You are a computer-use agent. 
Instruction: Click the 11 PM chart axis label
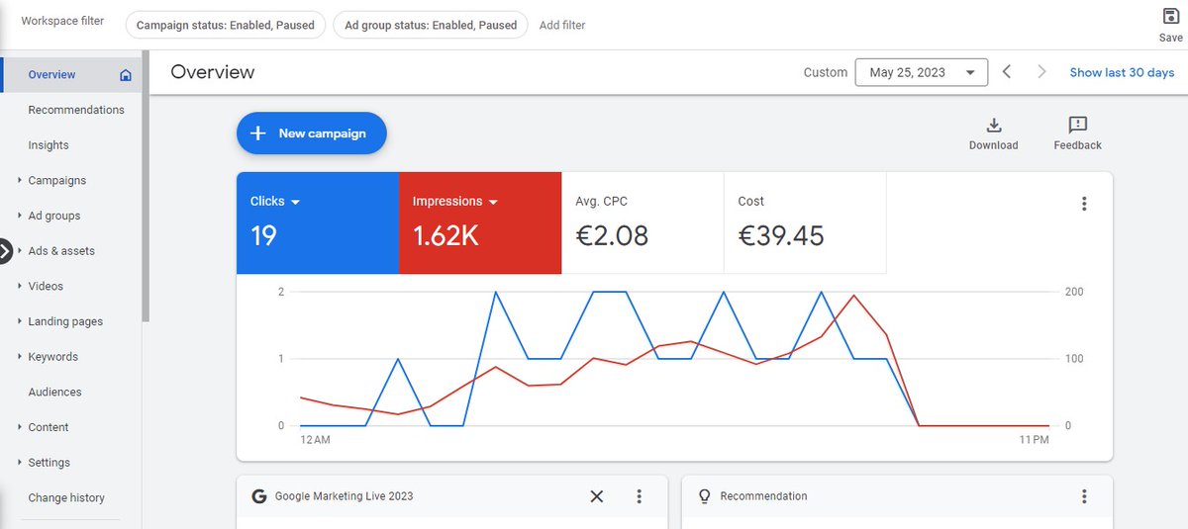(x=1035, y=439)
